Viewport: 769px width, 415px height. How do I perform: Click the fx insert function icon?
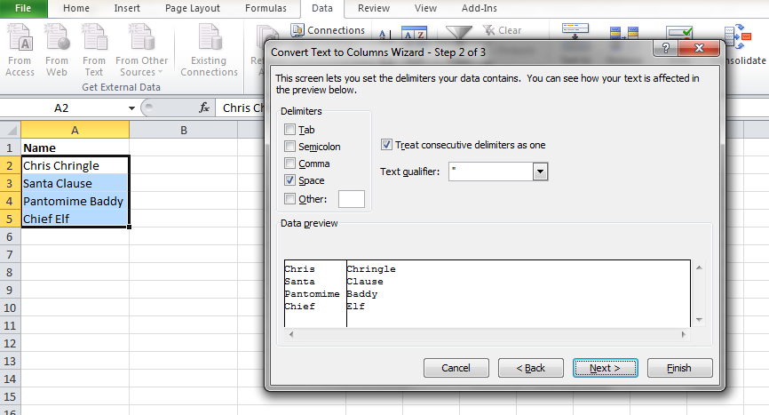(204, 108)
